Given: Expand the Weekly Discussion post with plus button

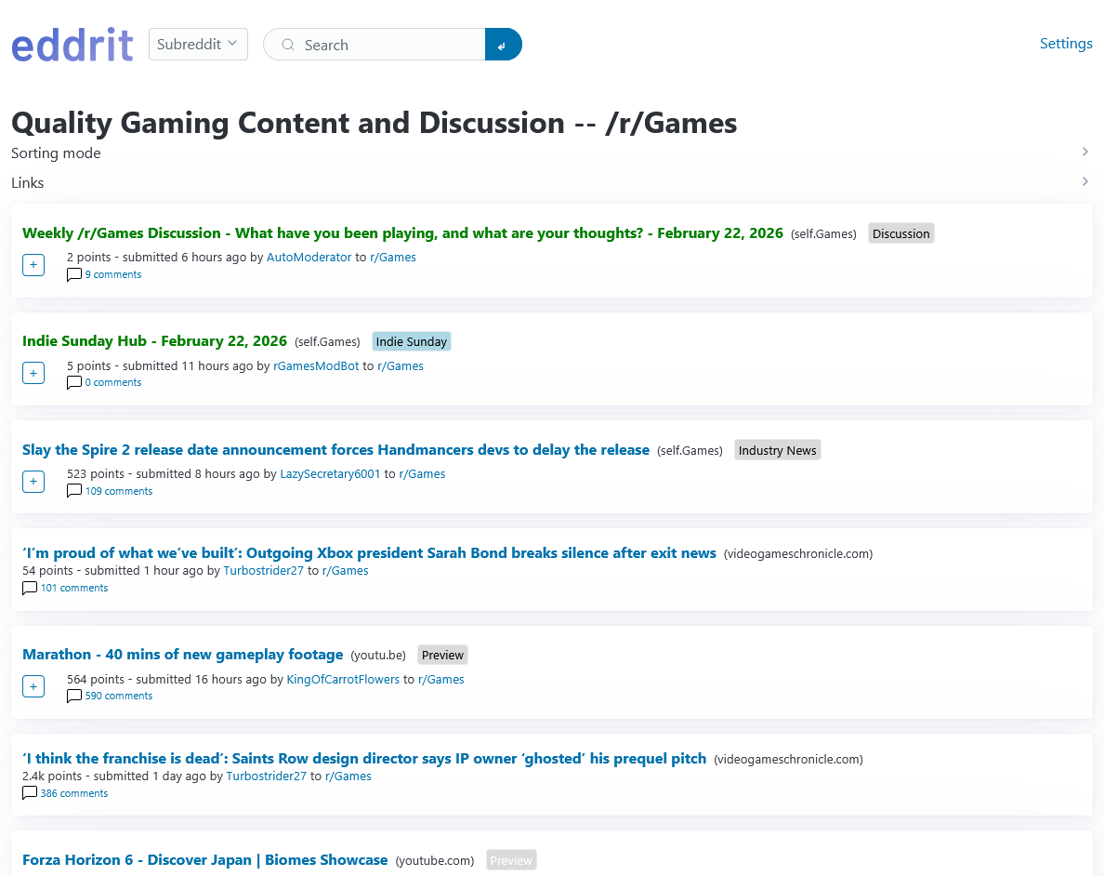Looking at the screenshot, I should [x=33, y=265].
